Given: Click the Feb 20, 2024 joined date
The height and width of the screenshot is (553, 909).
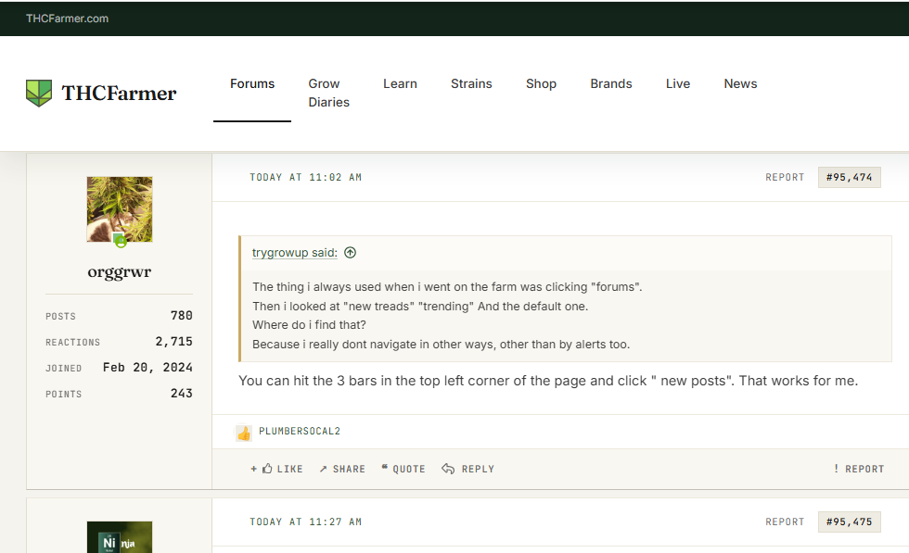Looking at the screenshot, I should pyautogui.click(x=147, y=368).
